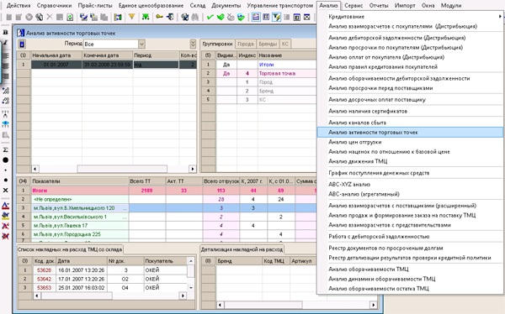Open the Справочники menu
The height and width of the screenshot is (314, 505).
54,6
